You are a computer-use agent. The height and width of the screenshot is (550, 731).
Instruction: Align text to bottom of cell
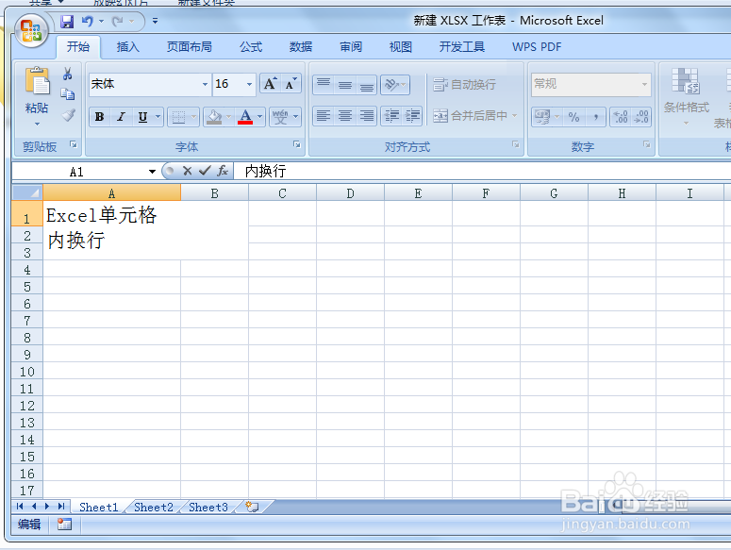point(367,84)
